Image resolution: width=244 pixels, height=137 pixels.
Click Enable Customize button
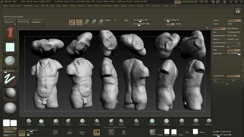[222, 132]
